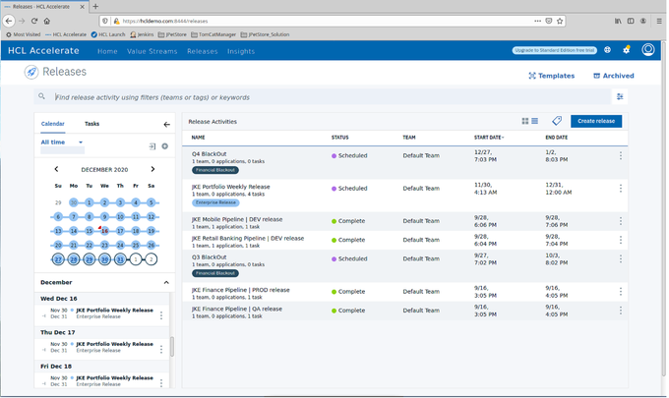Click the HCL Accelerate logo text
Screen dimensions: 669x398
[43, 51]
